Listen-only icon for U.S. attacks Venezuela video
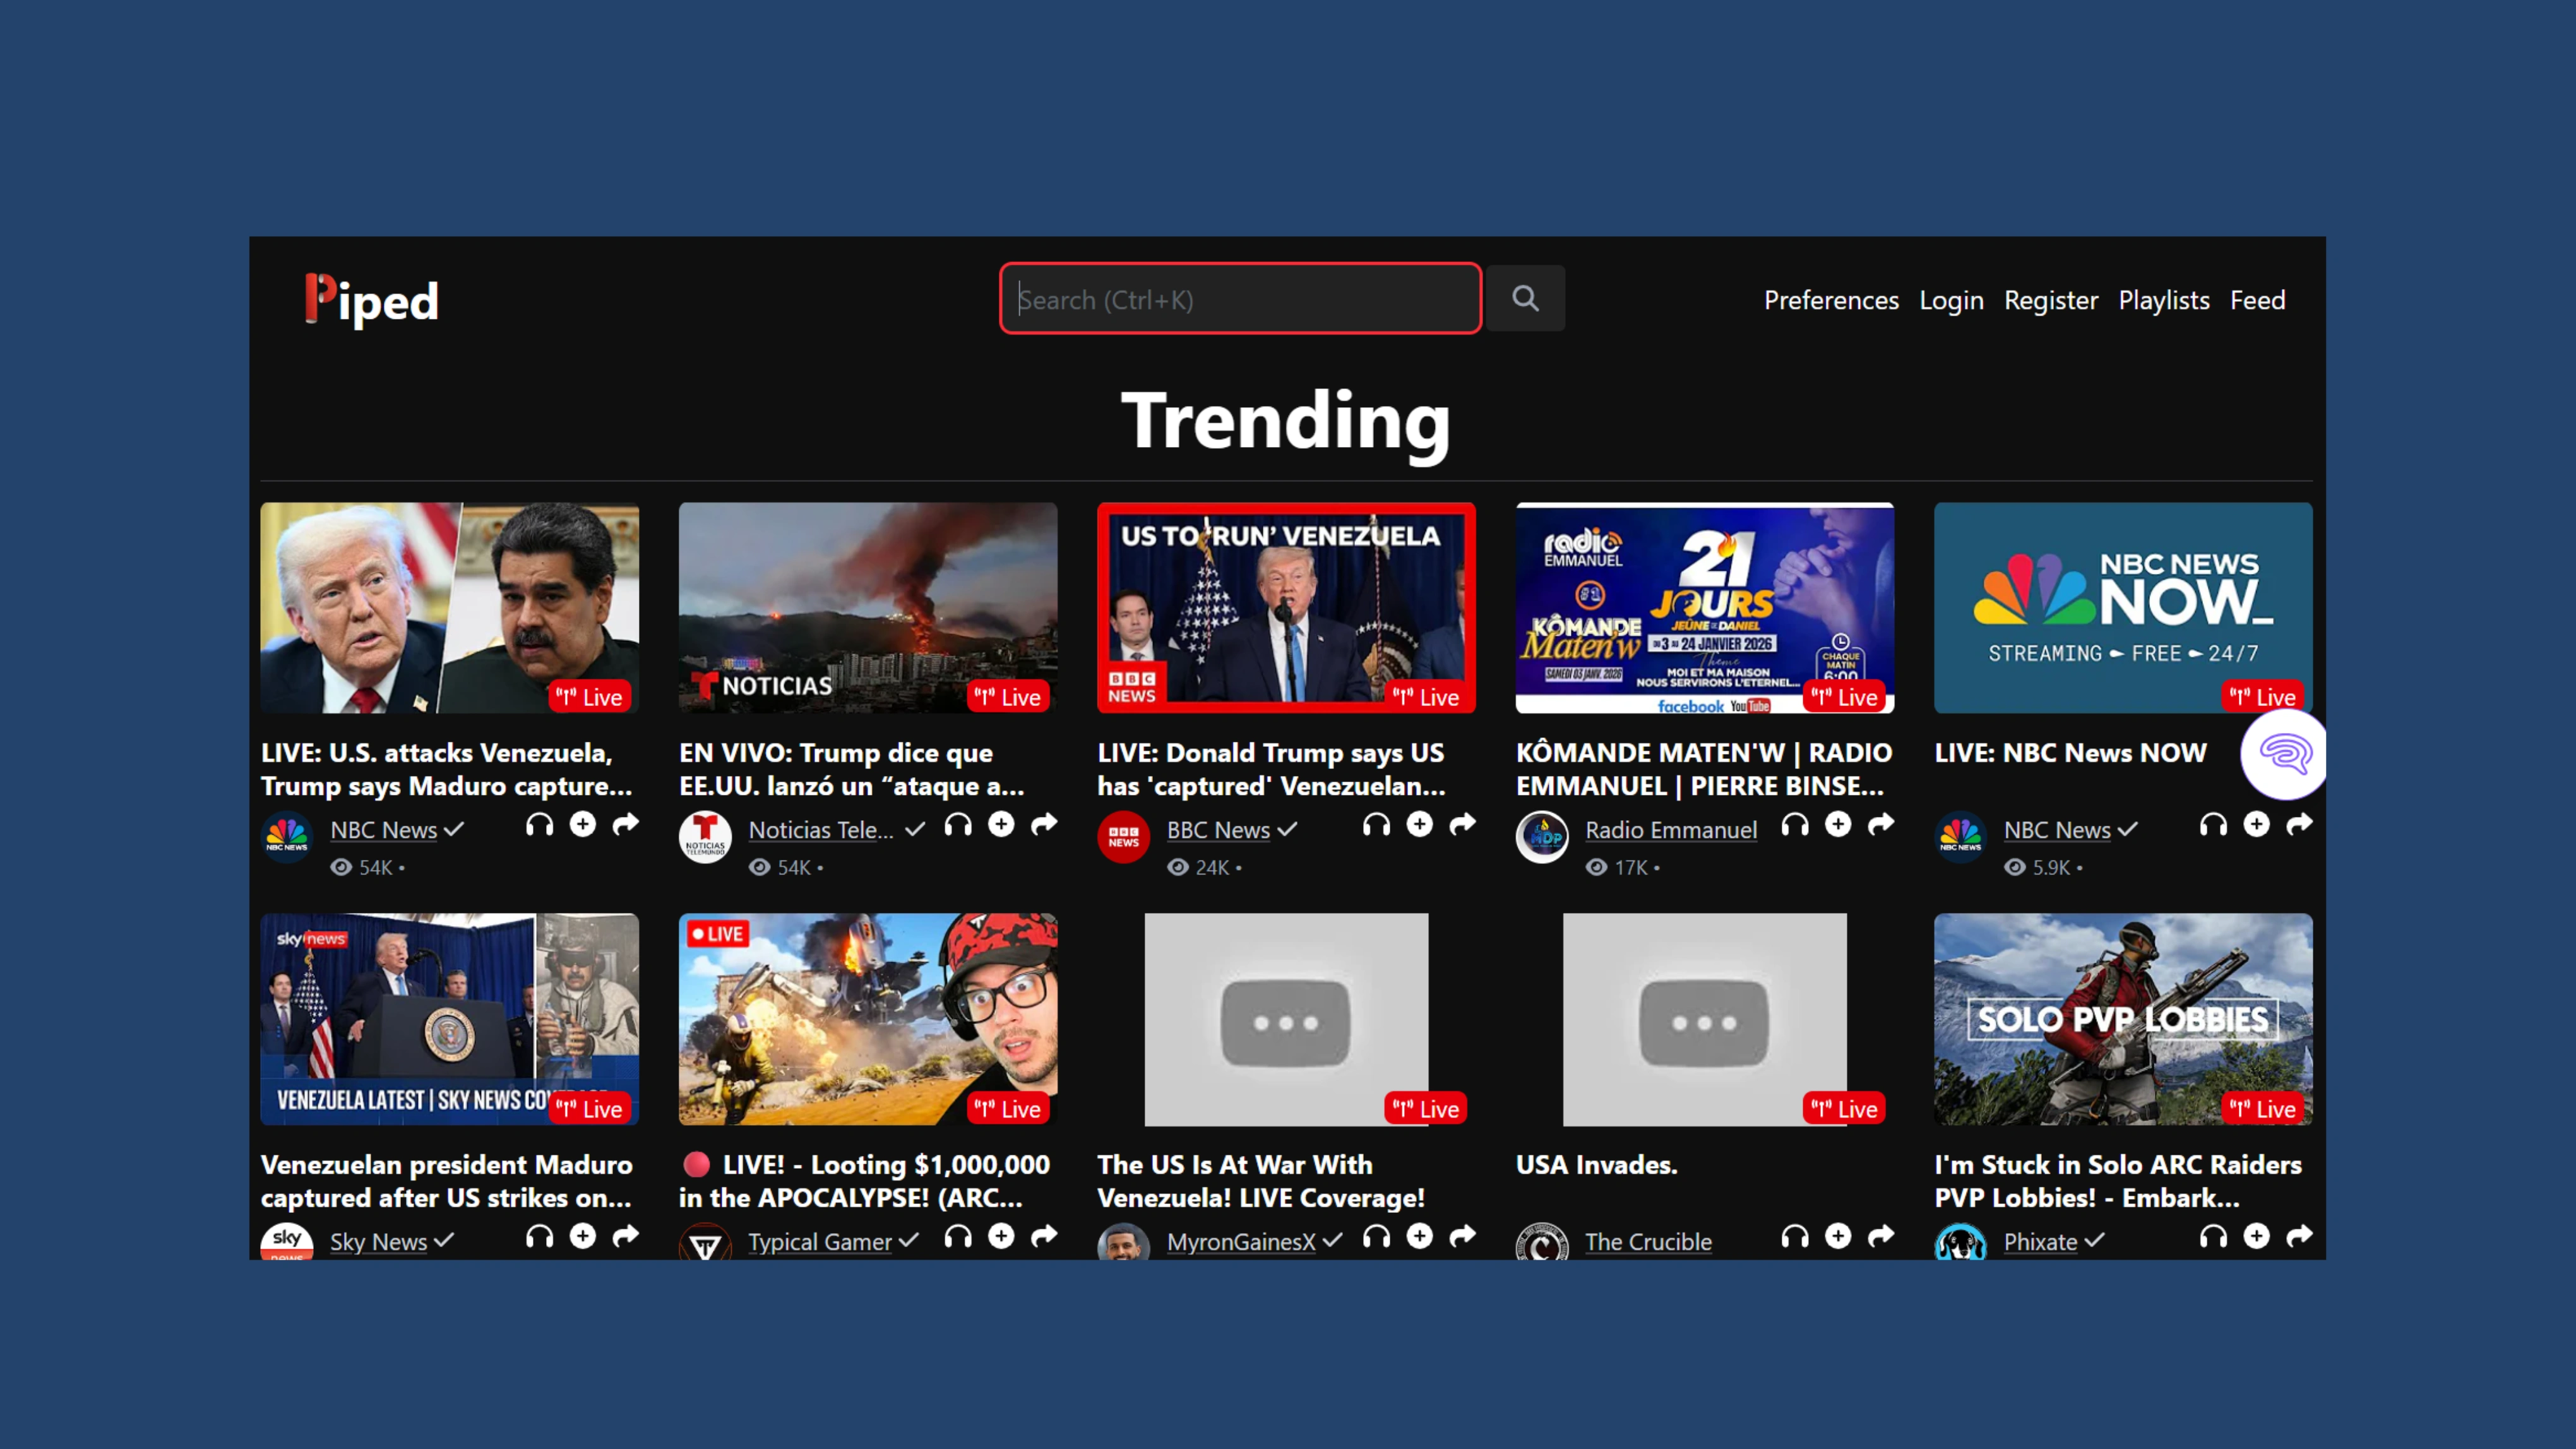Image resolution: width=2576 pixels, height=1449 pixels. (x=540, y=824)
